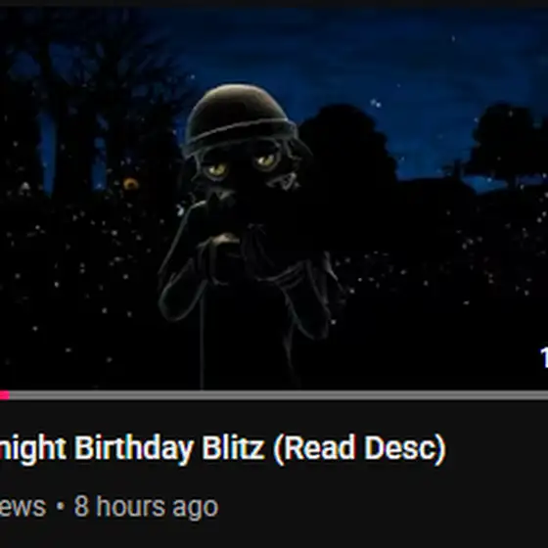Click the word 'hours' in the metadata line
The image size is (548, 548).
tap(129, 506)
